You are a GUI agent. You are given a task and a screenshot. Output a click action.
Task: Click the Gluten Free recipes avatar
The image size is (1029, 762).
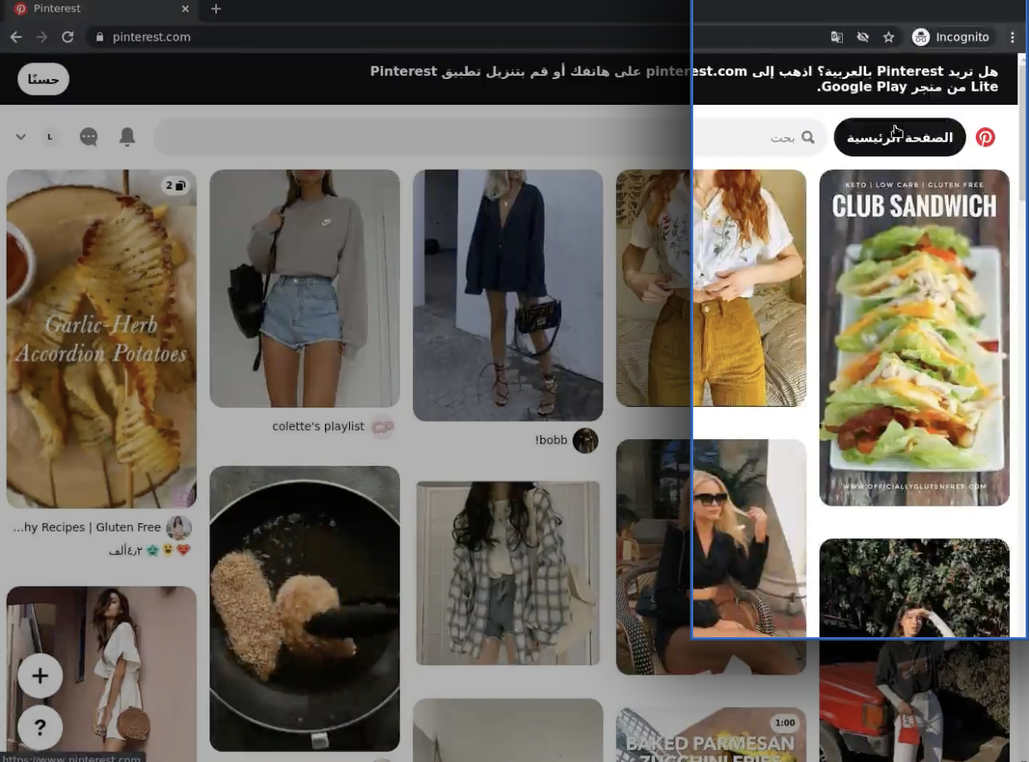179,527
